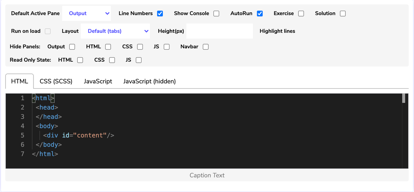Click the </html> closing tag on line 7
The height and width of the screenshot is (192, 414).
45,154
